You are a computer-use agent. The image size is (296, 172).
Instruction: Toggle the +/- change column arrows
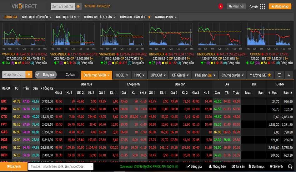click(143, 93)
